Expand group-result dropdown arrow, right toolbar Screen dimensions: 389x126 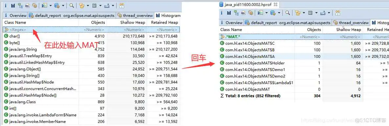pos(304,13)
